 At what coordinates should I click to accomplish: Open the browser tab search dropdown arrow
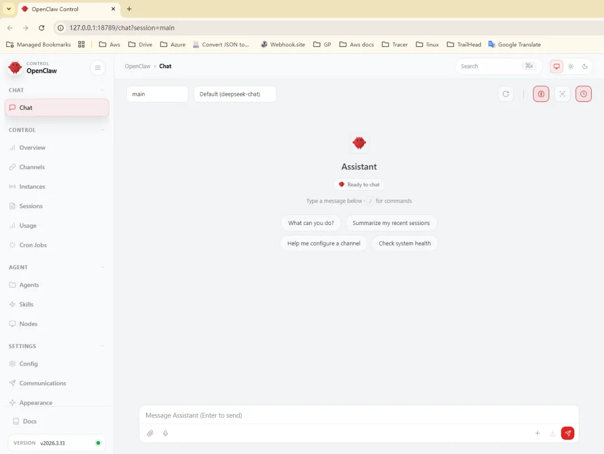[8, 8]
